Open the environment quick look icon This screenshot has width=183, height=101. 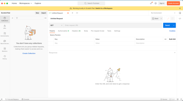180,13
